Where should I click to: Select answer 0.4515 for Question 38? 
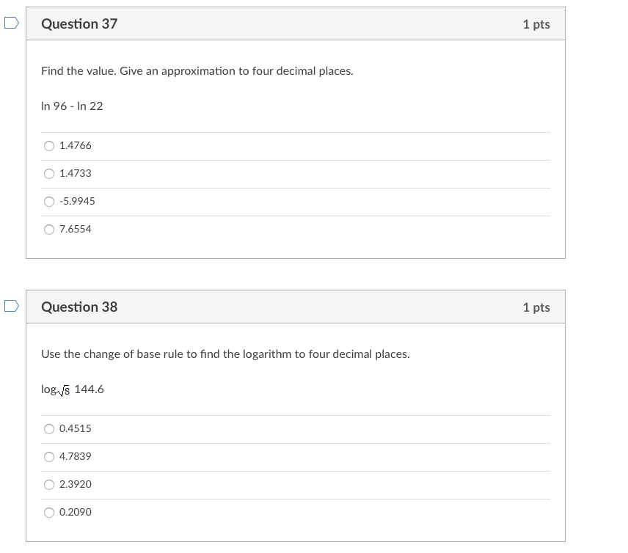48,428
